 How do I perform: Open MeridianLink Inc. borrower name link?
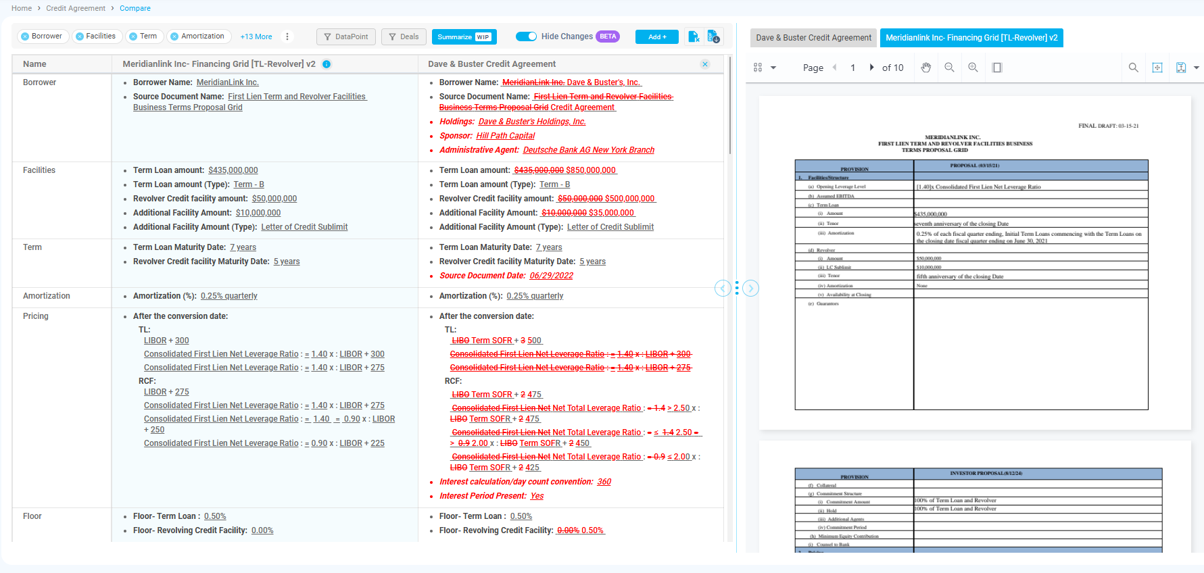click(x=228, y=82)
